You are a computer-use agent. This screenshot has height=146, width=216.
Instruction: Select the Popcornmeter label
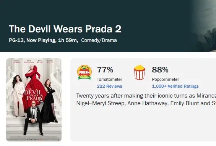[x=166, y=79]
